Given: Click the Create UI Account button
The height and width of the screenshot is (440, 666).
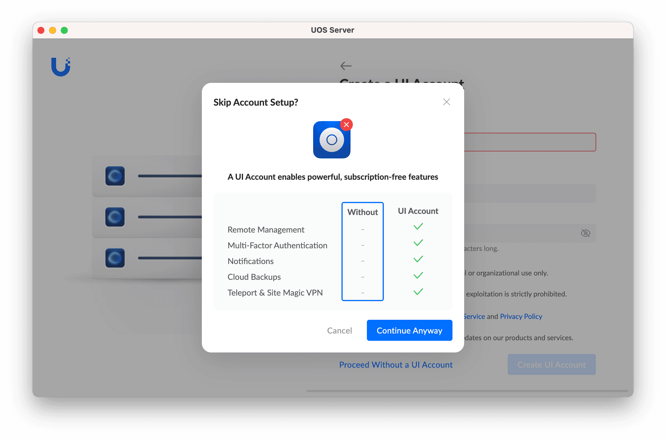Looking at the screenshot, I should pyautogui.click(x=551, y=364).
